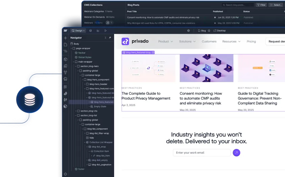
Task: Pin the Navigator panel
Action: click(x=110, y=37)
